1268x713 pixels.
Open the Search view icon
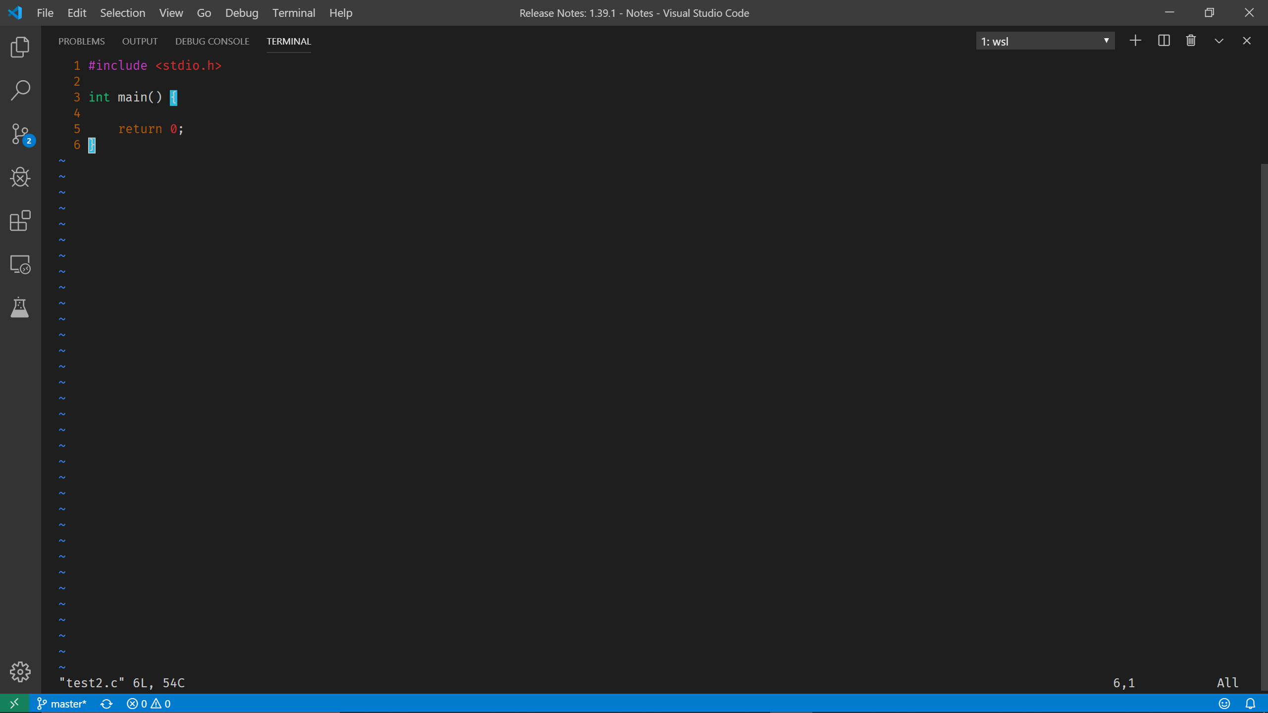(x=20, y=91)
